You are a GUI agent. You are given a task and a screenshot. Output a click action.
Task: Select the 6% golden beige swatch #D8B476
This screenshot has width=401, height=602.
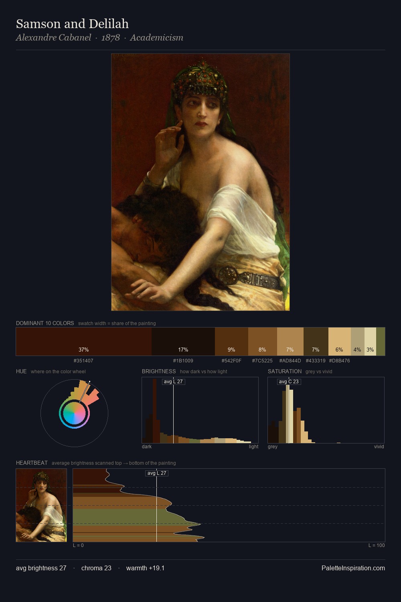[340, 342]
